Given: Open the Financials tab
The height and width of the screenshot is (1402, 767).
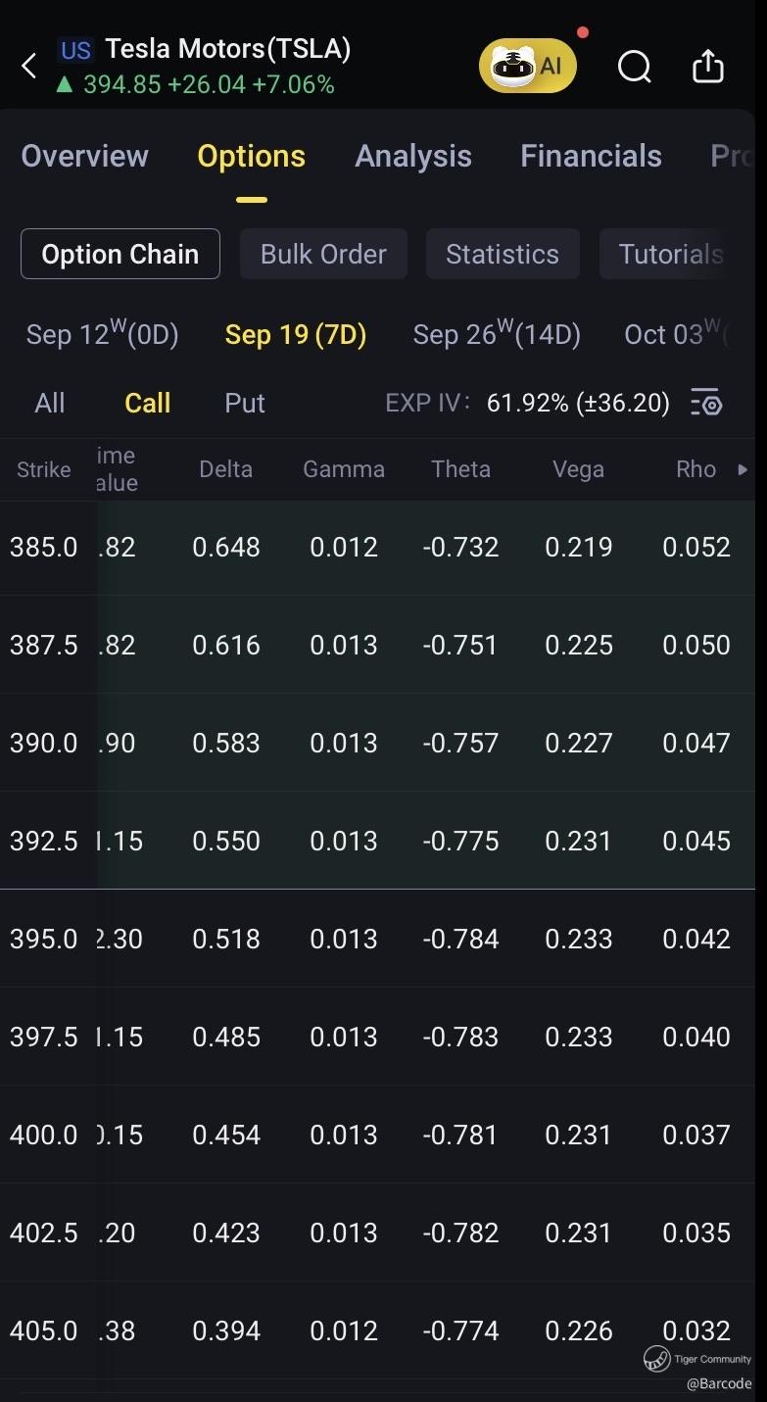Looking at the screenshot, I should pos(591,156).
